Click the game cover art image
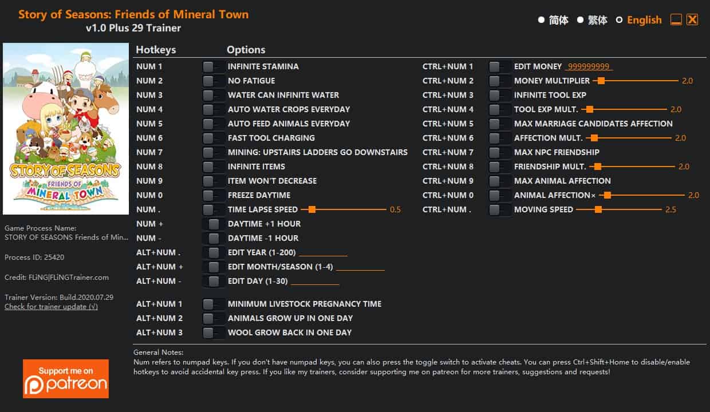Screen dimensions: 710x412 [66, 129]
